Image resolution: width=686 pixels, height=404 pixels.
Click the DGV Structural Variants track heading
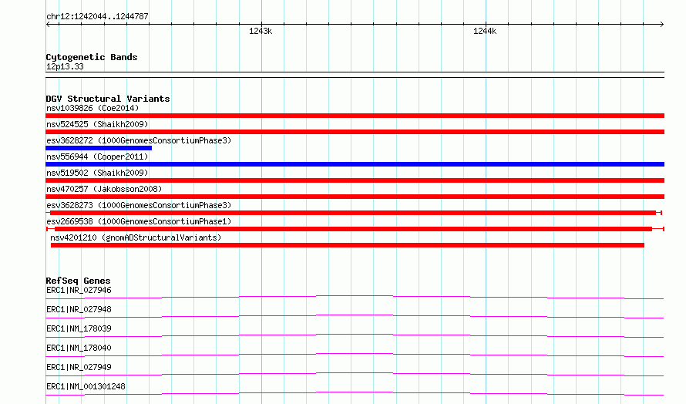pyautogui.click(x=108, y=99)
